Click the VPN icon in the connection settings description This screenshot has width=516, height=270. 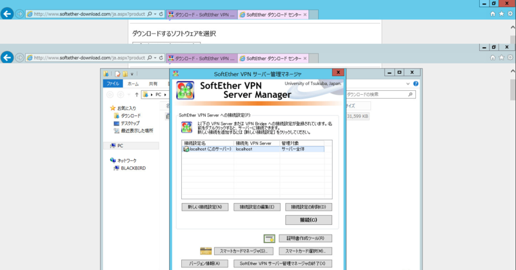186,128
